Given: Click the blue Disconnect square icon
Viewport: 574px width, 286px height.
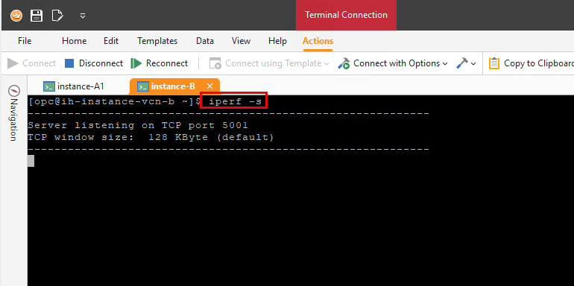Looking at the screenshot, I should coord(69,63).
